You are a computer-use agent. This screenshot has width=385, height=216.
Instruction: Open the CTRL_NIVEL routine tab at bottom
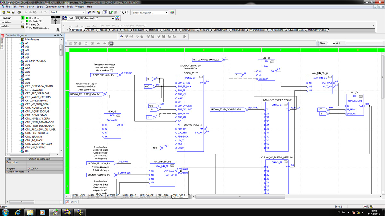(x=79, y=195)
